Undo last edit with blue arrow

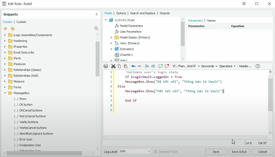click(x=133, y=66)
